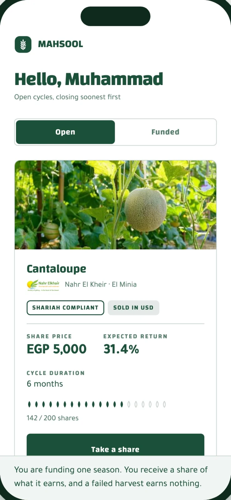Click the MAHSOOL brand name
The width and height of the screenshot is (231, 500).
(x=61, y=44)
